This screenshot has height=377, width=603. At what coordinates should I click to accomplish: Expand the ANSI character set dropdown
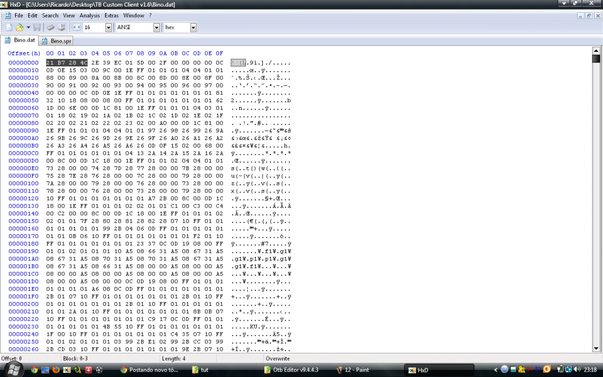(156, 28)
